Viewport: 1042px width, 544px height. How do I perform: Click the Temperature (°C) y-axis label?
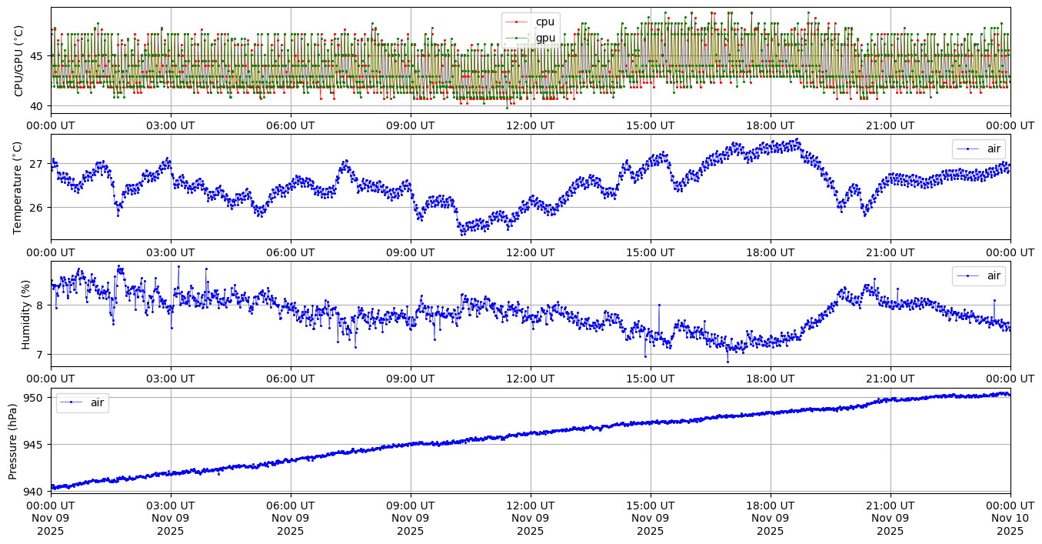point(18,187)
